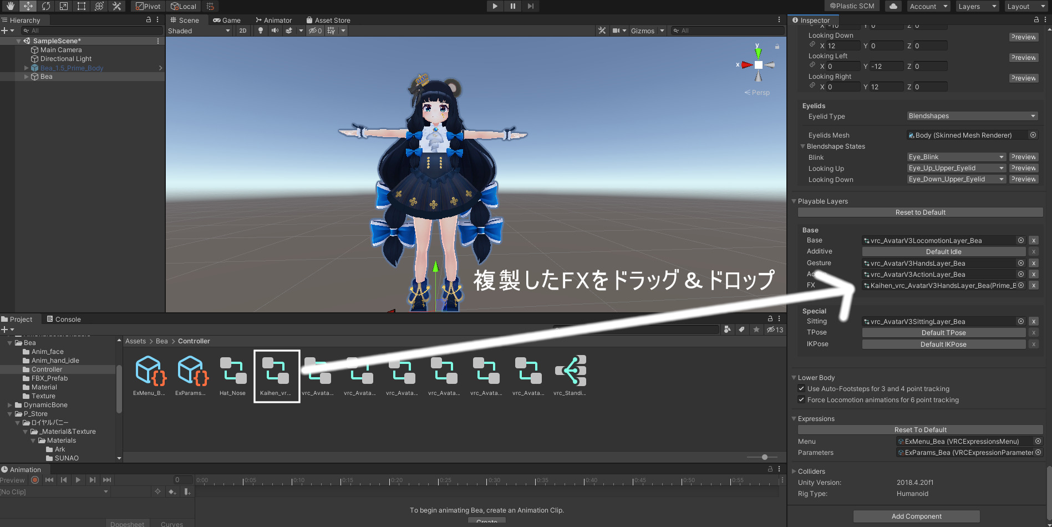Click the Pause button
The width and height of the screenshot is (1052, 527).
click(x=512, y=6)
